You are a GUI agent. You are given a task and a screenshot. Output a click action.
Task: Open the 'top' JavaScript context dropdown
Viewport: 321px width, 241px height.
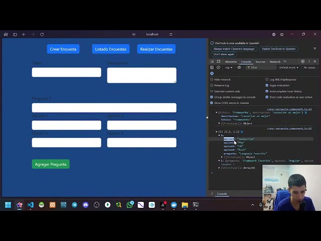[x=229, y=67]
